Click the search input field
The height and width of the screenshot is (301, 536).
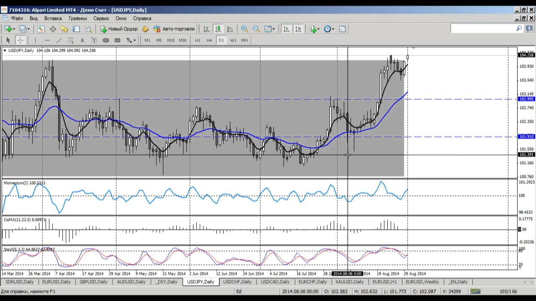[483, 28]
